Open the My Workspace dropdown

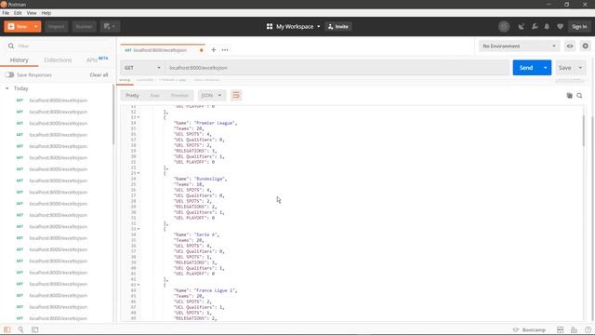click(x=294, y=27)
